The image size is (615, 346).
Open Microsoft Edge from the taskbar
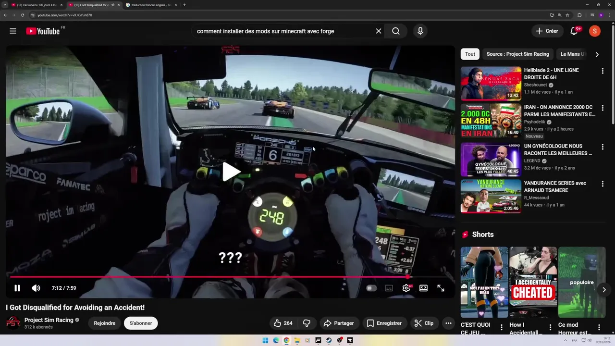pos(276,340)
